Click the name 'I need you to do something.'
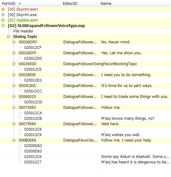 coord(126,75)
